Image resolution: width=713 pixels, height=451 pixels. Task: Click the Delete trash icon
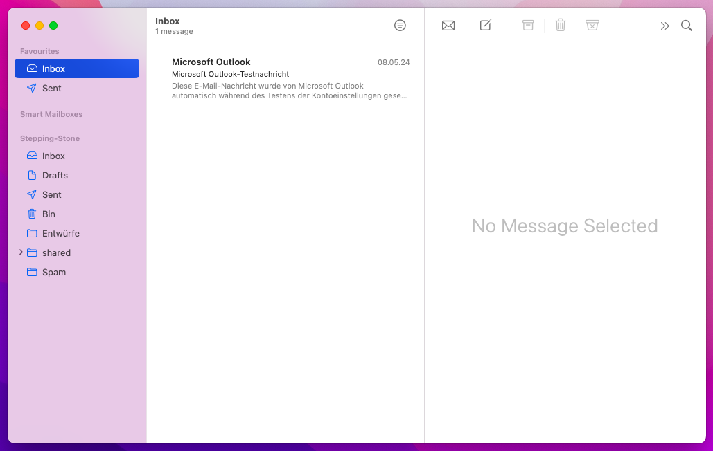click(561, 26)
